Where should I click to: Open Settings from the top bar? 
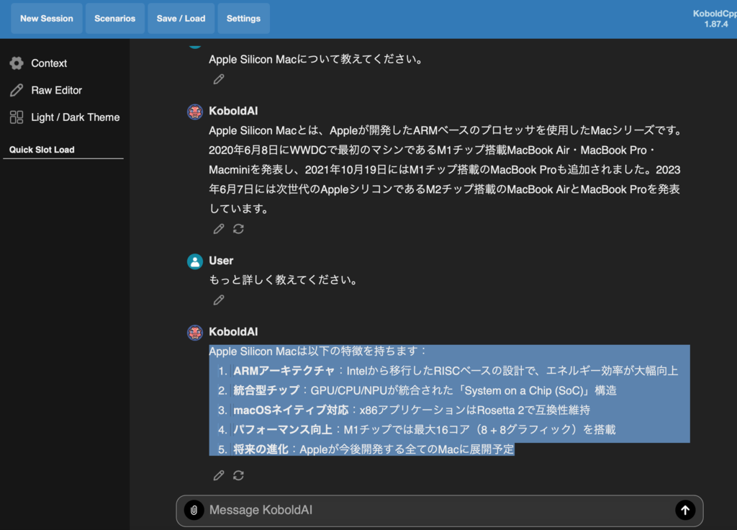243,18
